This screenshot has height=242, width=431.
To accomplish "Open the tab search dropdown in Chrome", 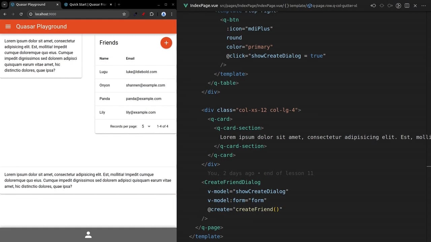I will tap(4, 4).
